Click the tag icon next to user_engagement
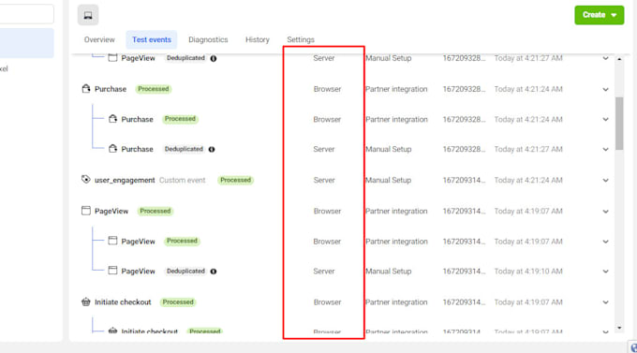The width and height of the screenshot is (637, 353). 86,179
